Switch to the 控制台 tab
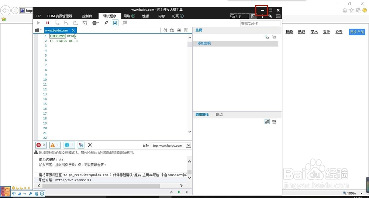The image size is (369, 198). (x=87, y=16)
